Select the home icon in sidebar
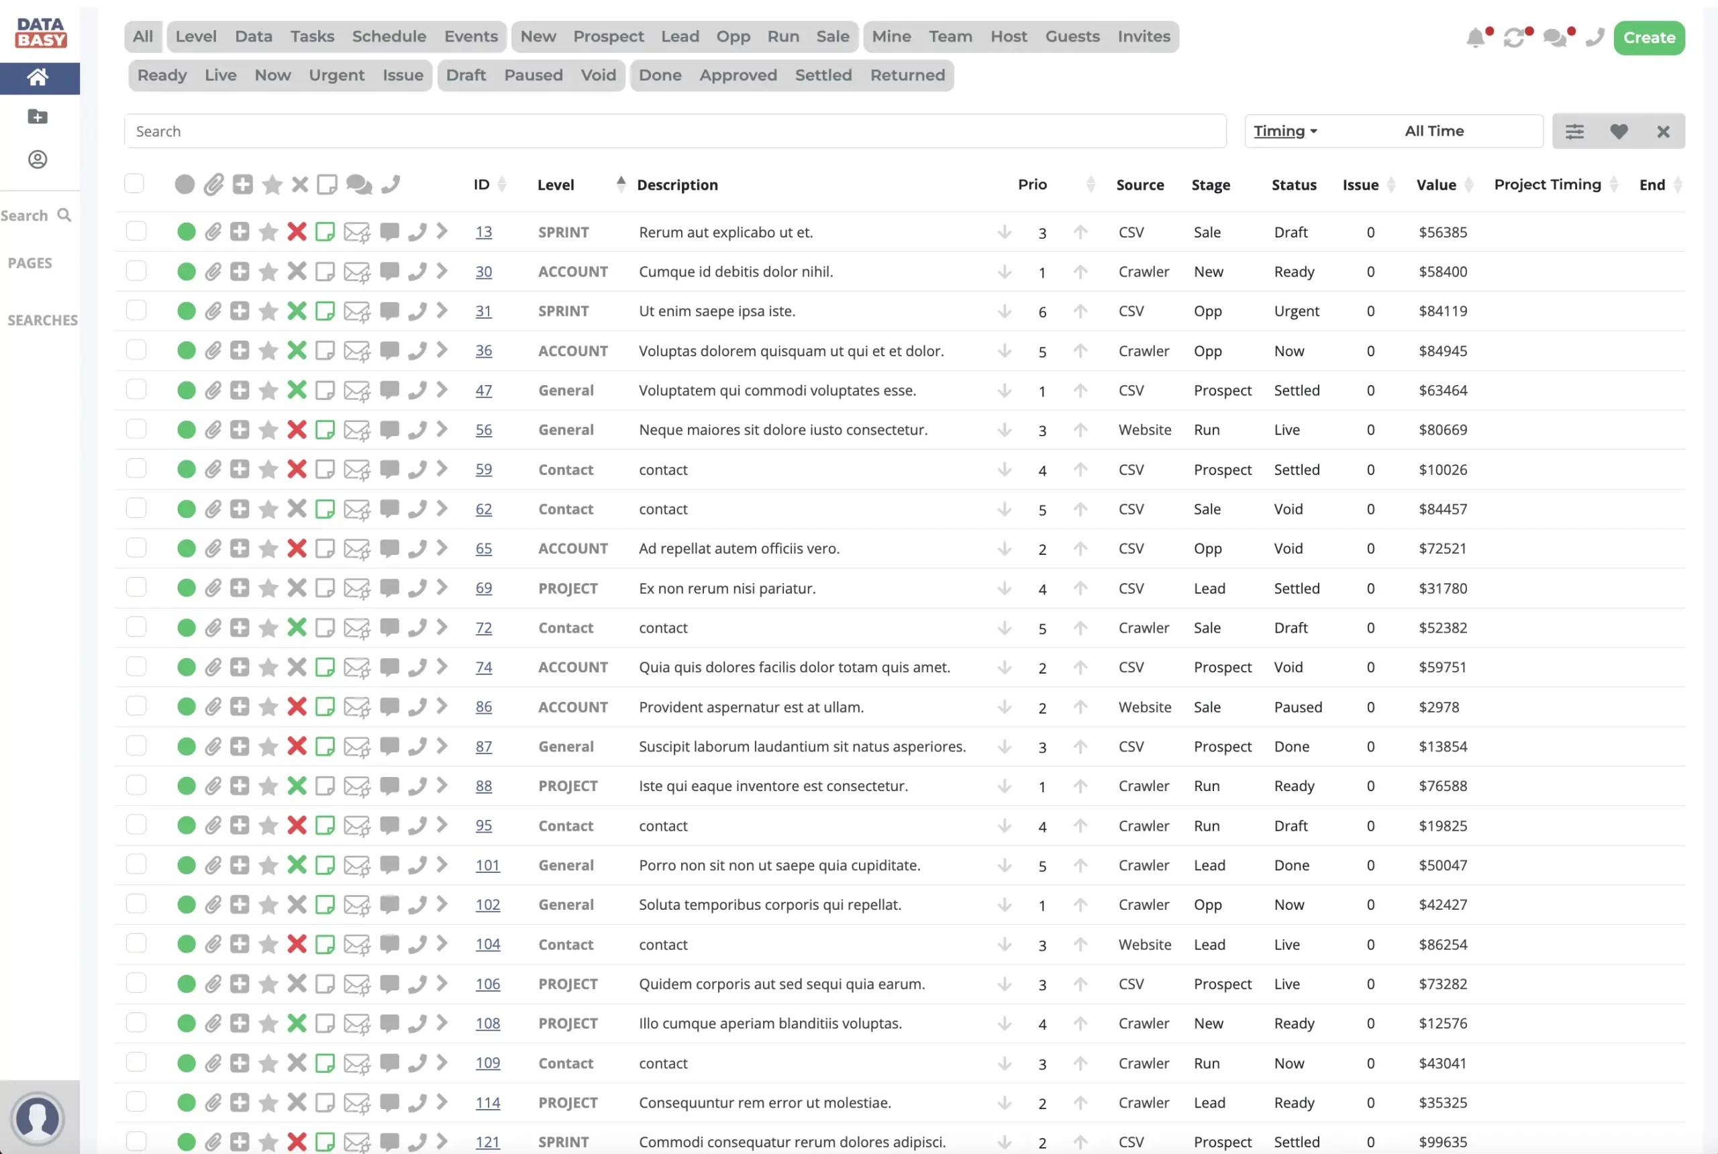 [x=39, y=77]
